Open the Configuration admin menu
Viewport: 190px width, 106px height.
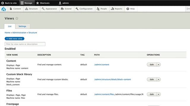tap(84, 9)
